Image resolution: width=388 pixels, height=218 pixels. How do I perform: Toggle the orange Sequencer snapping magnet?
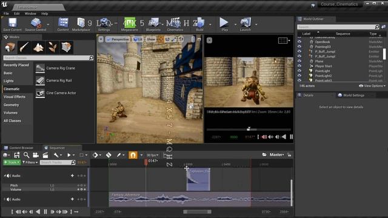[133, 155]
